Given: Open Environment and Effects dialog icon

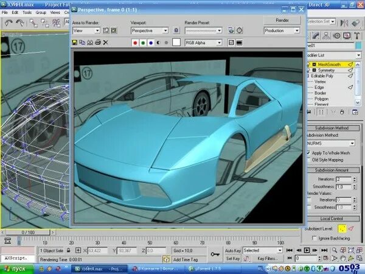Looking at the screenshot, I should pos(240,30).
